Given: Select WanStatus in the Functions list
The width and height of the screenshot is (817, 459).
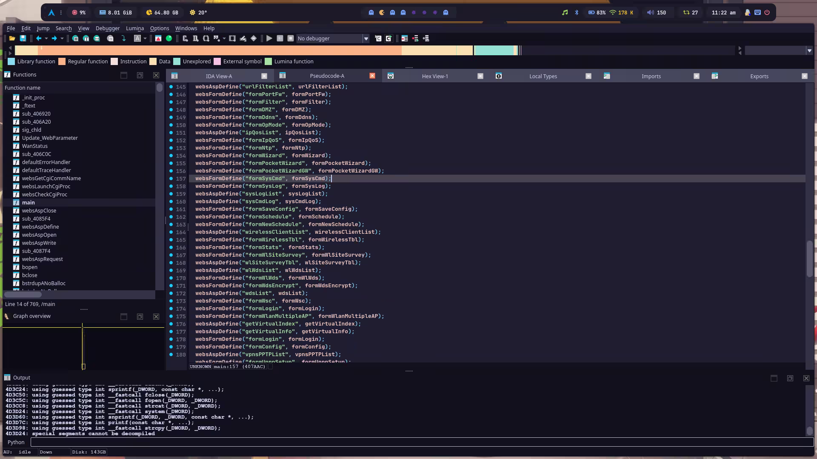Looking at the screenshot, I should tap(35, 146).
